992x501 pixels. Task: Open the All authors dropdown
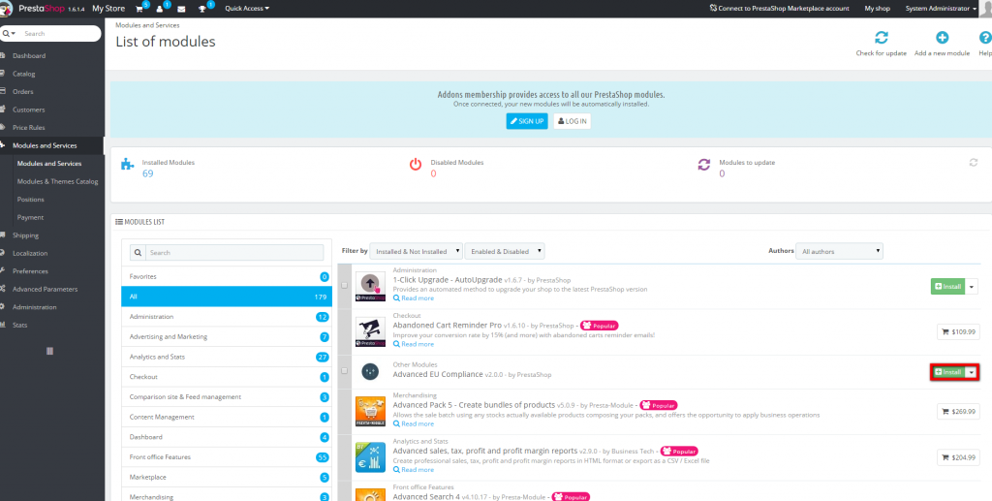point(839,251)
